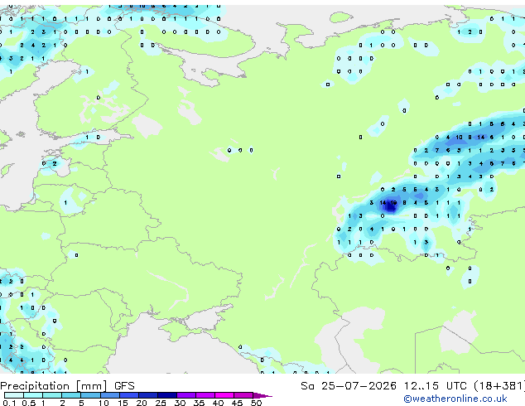Click the '0.1' legend scale label
Screen dimensions: 525x406
(9, 403)
